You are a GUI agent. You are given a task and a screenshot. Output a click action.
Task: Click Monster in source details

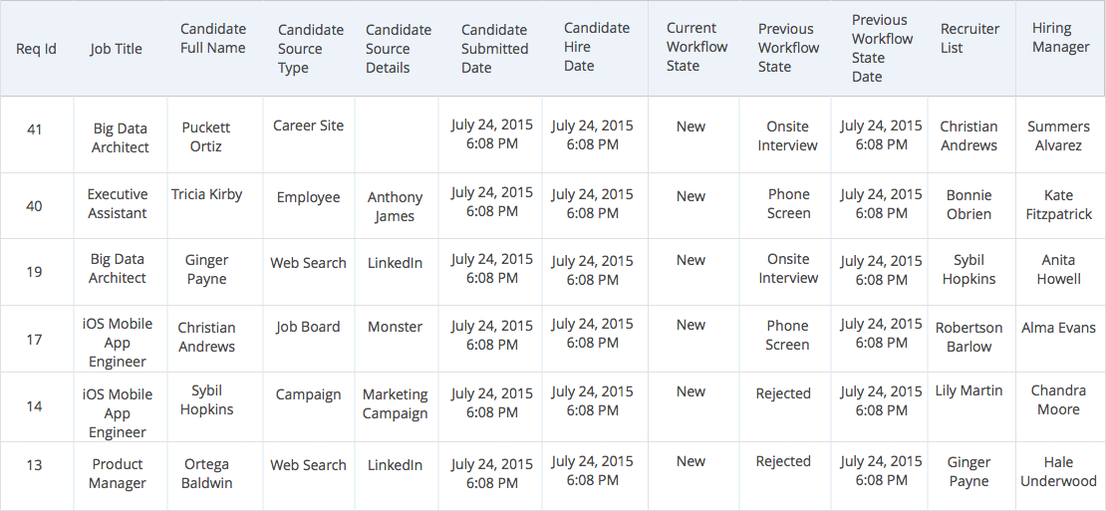coord(395,327)
